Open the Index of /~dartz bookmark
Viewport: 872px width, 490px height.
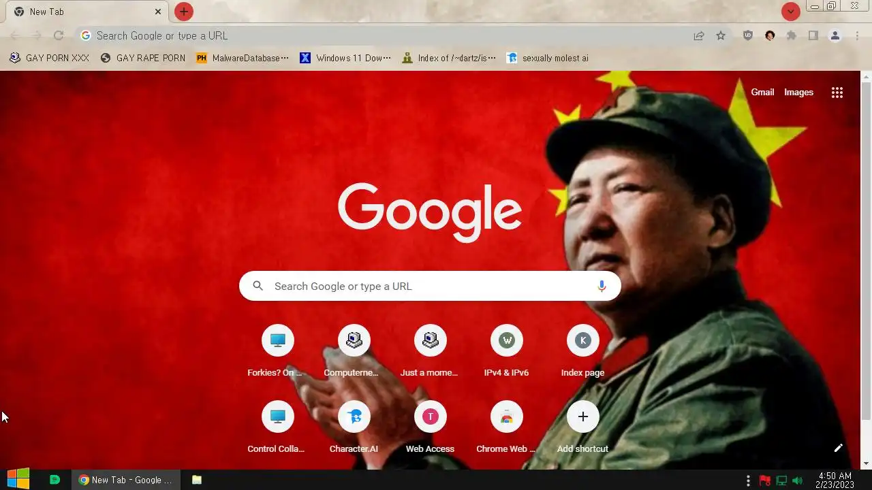pyautogui.click(x=449, y=58)
